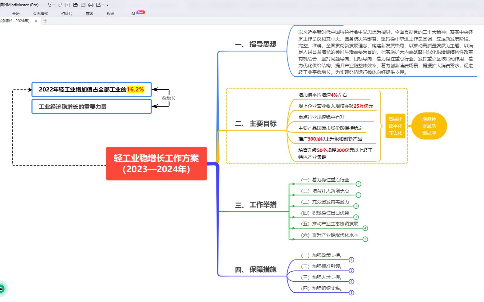Select floating topic 2022年轻工业增加值占全部工业的16.2%
Viewport: 484px width, 302px height.
(92, 90)
